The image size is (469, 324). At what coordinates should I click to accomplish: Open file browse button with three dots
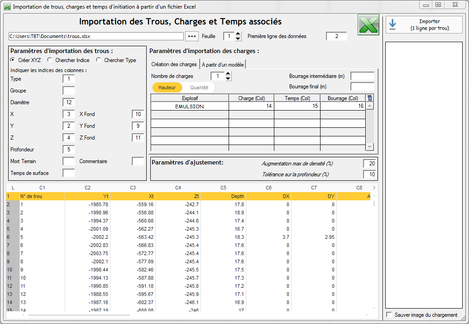pyautogui.click(x=192, y=36)
